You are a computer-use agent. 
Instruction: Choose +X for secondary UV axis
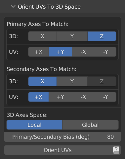click(38, 97)
